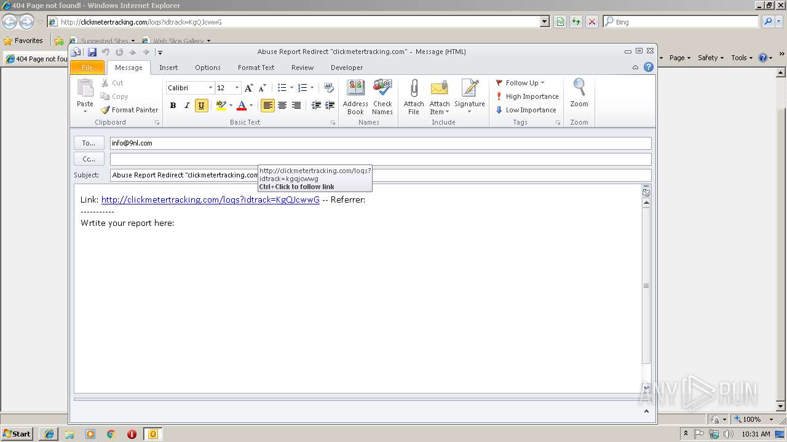Click the Bing search box
The height and width of the screenshot is (442, 787).
(x=681, y=21)
